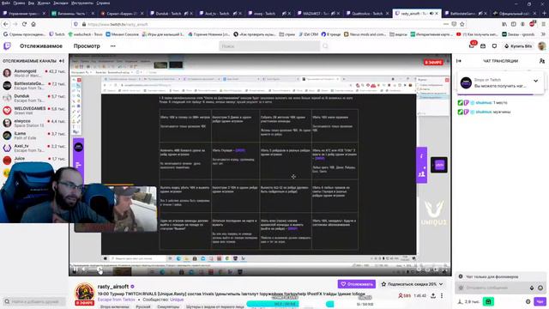Open Twitch notifications bell with red badge
This screenshot has height=309, width=549.
point(472,45)
